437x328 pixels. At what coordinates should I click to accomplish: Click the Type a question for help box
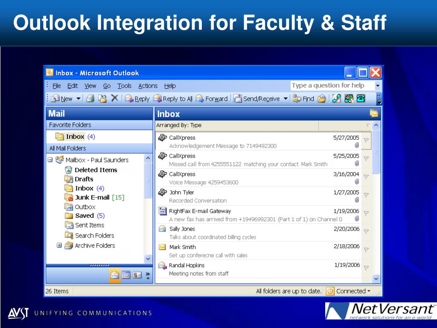point(332,85)
